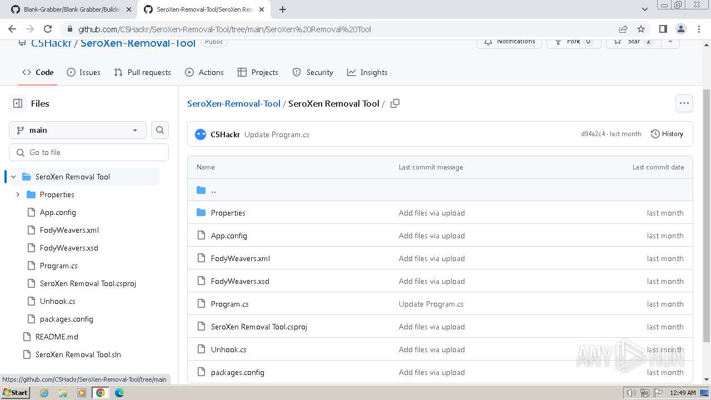Select README.md in file tree
Viewport: 711px width, 400px height.
pyautogui.click(x=57, y=337)
